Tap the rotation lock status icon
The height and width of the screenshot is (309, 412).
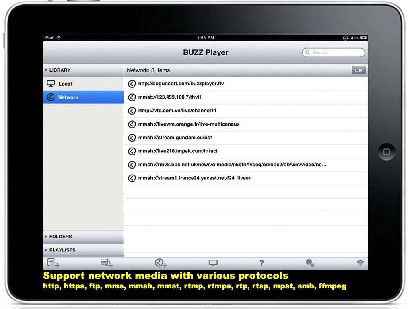coord(346,38)
